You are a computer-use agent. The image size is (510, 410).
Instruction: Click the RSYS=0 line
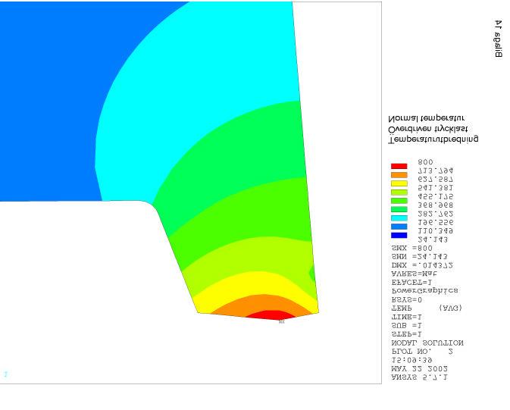pos(407,299)
